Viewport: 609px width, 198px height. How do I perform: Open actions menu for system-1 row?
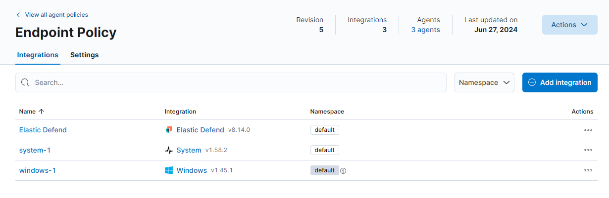[587, 150]
